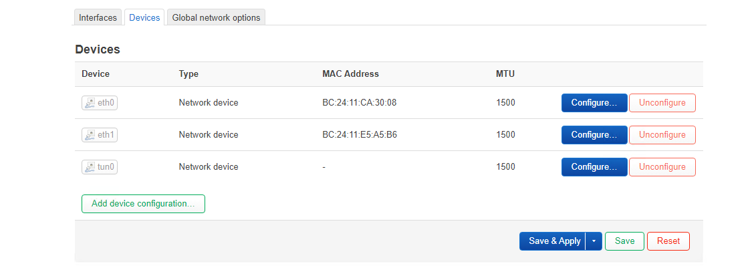Click the green Save button
Image resolution: width=754 pixels, height=280 pixels.
(624, 241)
